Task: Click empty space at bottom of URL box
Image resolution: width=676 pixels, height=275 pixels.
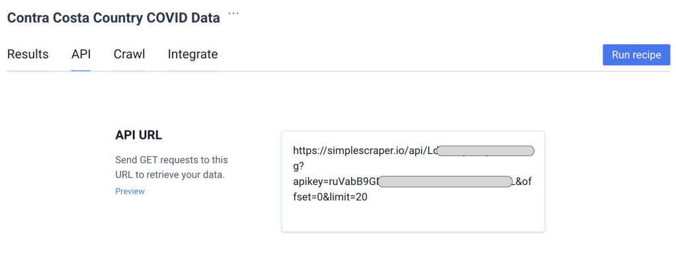Action: pos(413,218)
